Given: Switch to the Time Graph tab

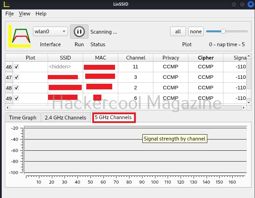Looking at the screenshot, I should (23, 117).
